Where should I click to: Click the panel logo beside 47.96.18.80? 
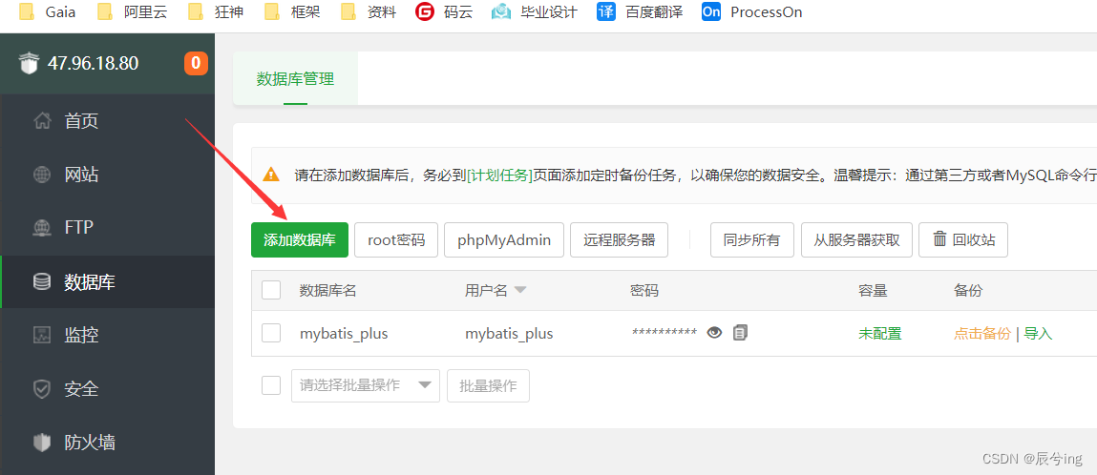pyautogui.click(x=28, y=64)
